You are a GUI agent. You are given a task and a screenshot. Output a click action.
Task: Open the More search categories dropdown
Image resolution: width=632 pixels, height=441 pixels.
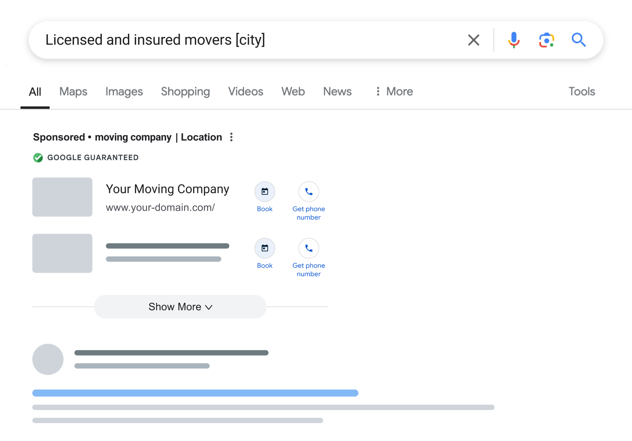394,91
